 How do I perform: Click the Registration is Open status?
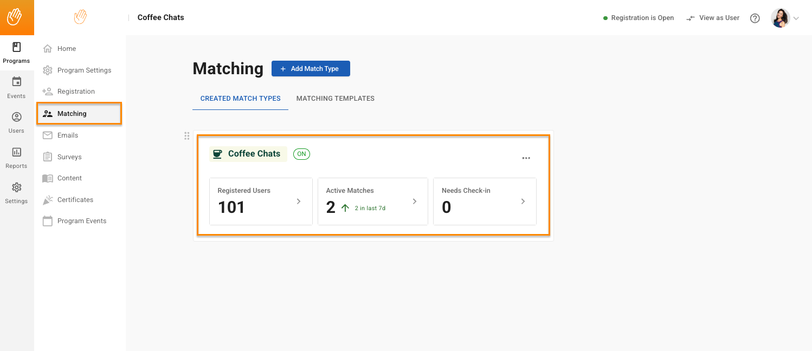(639, 18)
